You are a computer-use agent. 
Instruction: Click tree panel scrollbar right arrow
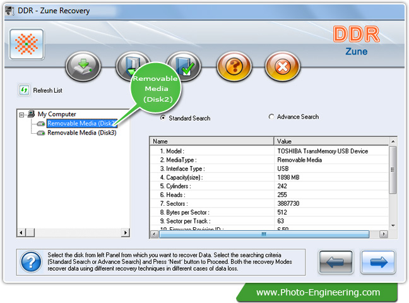pos(126,232)
